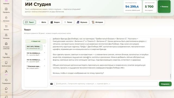Click the chat scrollbar thumb
174x98 pixels.
[x=170, y=76]
